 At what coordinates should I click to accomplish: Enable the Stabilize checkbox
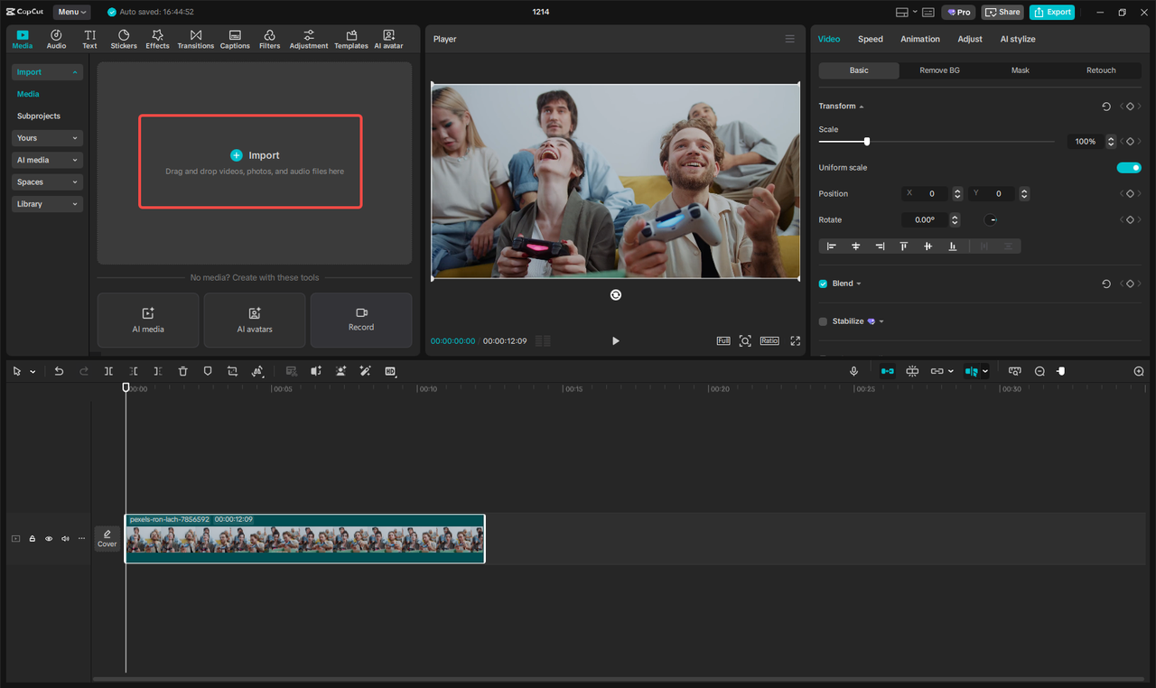pyautogui.click(x=823, y=321)
